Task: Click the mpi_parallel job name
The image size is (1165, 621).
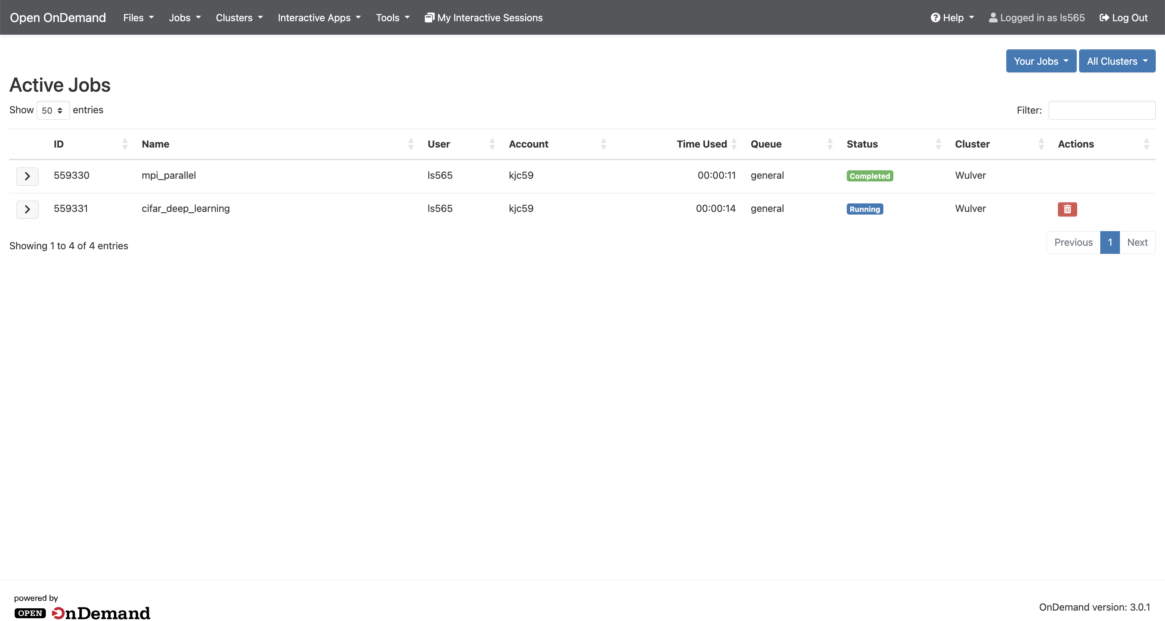Action: [169, 176]
